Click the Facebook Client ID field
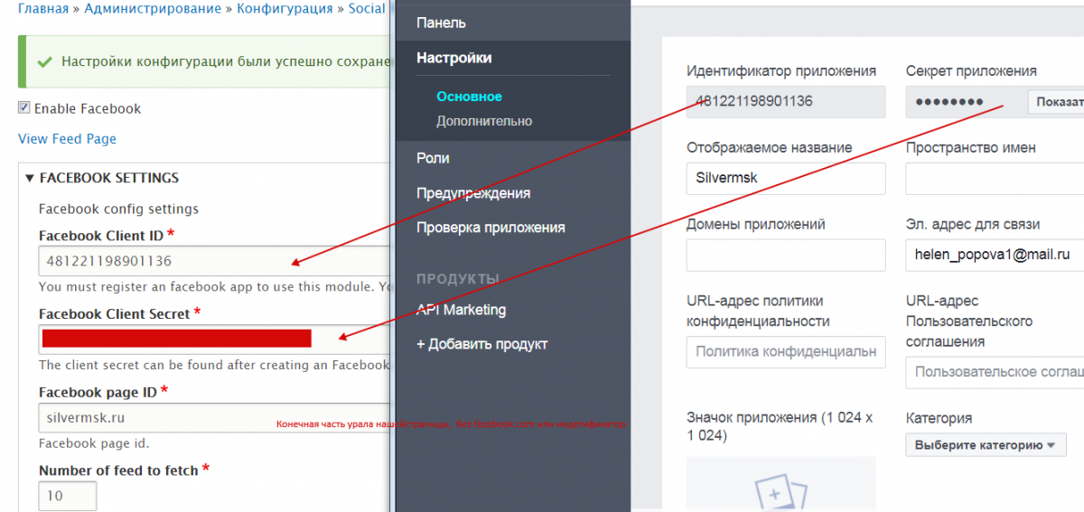 [x=213, y=262]
